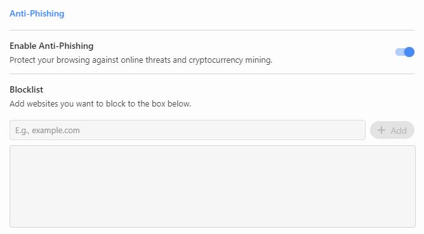Click the Add button beside the input
Viewport: 424px width, 234px height.
click(392, 130)
